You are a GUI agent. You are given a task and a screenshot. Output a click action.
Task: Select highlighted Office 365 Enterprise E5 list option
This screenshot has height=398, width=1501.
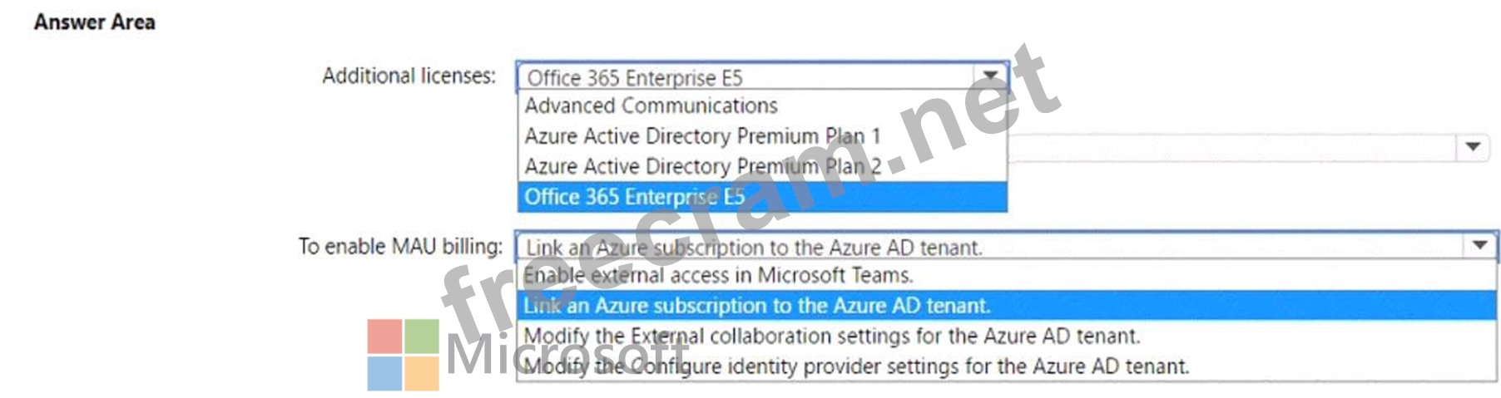[x=634, y=198]
